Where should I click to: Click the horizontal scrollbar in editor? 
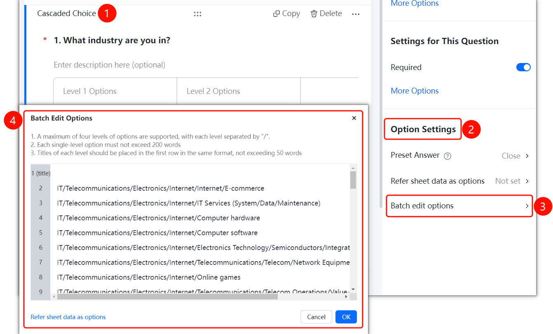(167, 297)
